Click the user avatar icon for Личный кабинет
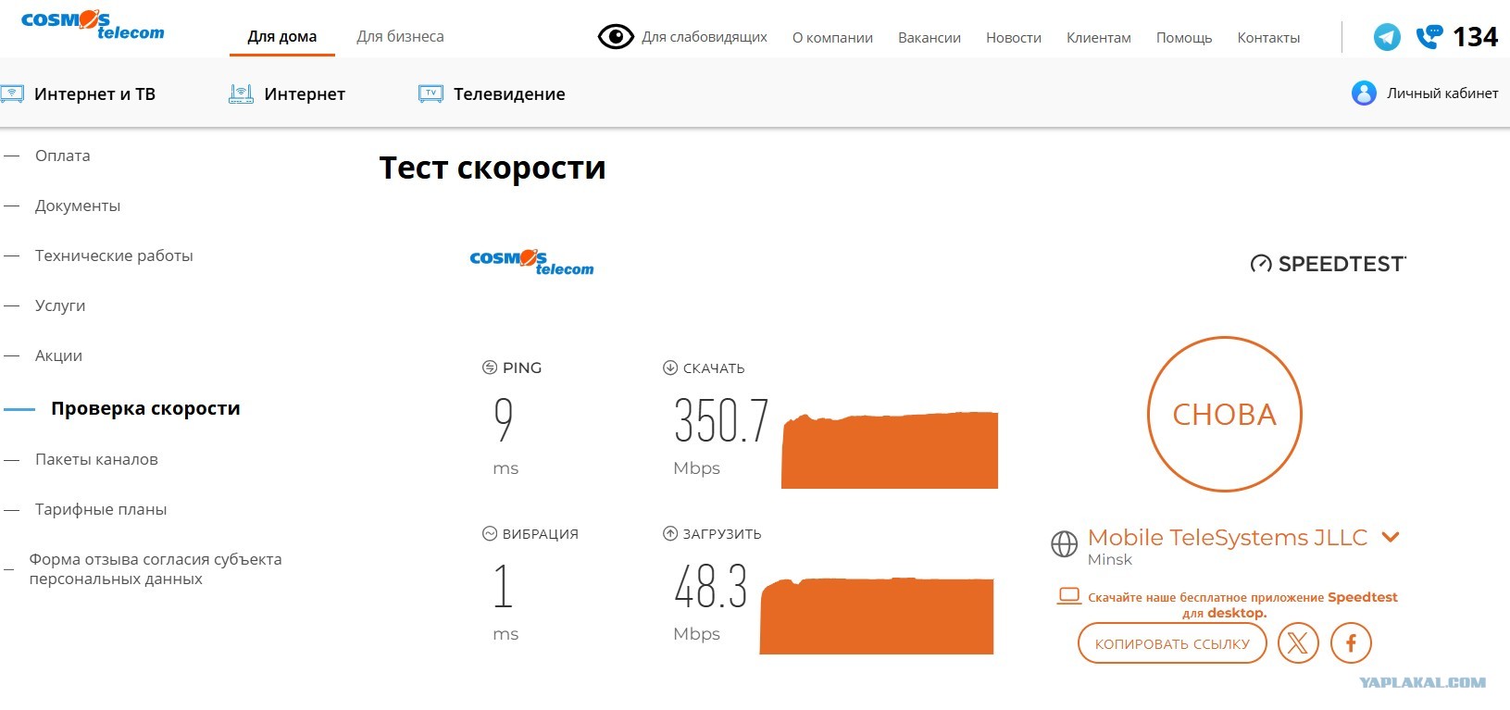1510x710 pixels. [x=1363, y=93]
